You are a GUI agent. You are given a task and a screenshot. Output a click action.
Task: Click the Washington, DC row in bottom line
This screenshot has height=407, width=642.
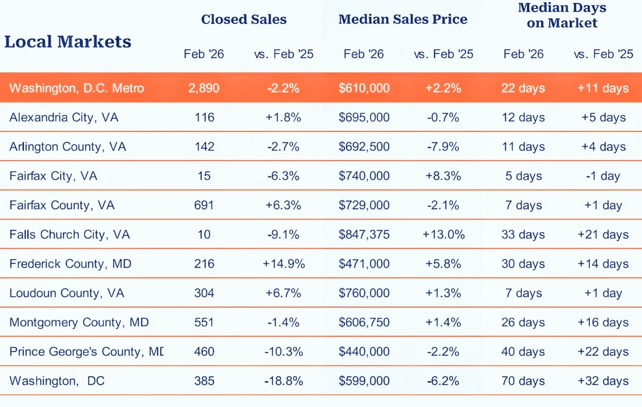pyautogui.click(x=57, y=381)
